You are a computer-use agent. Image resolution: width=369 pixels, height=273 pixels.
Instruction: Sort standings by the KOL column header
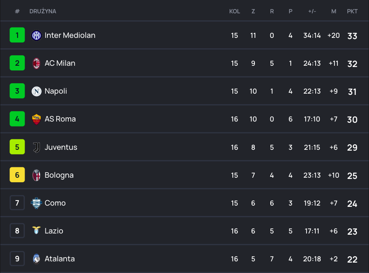pos(234,11)
